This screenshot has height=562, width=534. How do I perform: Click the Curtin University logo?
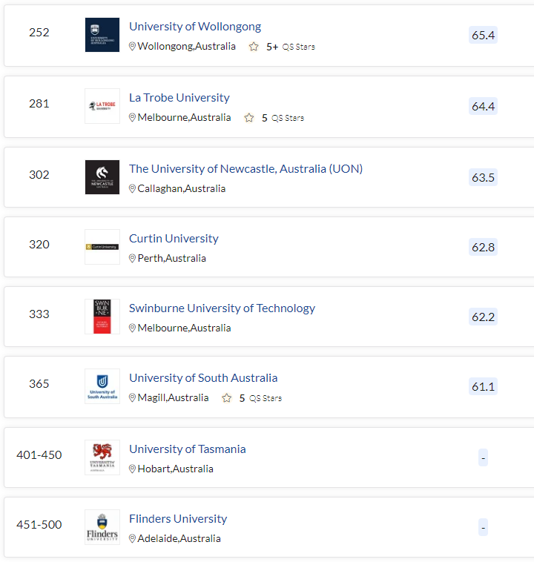coord(102,247)
